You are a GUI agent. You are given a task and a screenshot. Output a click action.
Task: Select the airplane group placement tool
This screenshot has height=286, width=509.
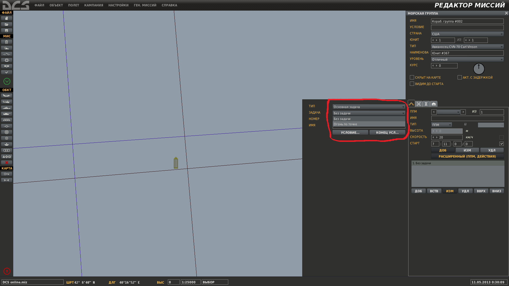pos(7,96)
